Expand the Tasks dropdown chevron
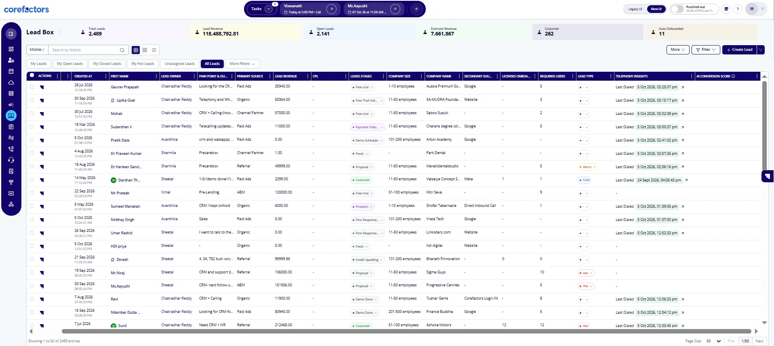Viewport: 774px width, 346px height. (269, 9)
